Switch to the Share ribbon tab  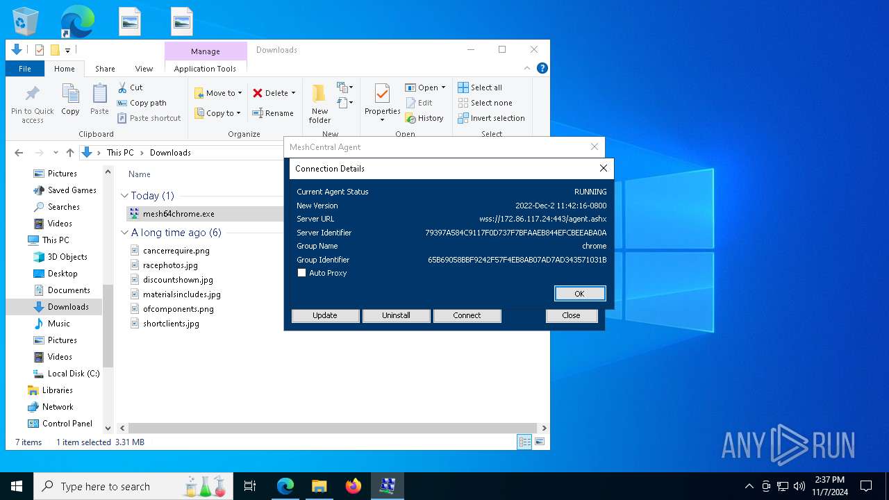pyautogui.click(x=105, y=69)
